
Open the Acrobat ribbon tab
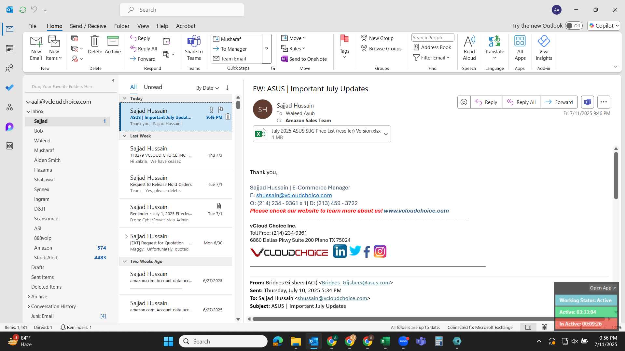[x=186, y=26]
